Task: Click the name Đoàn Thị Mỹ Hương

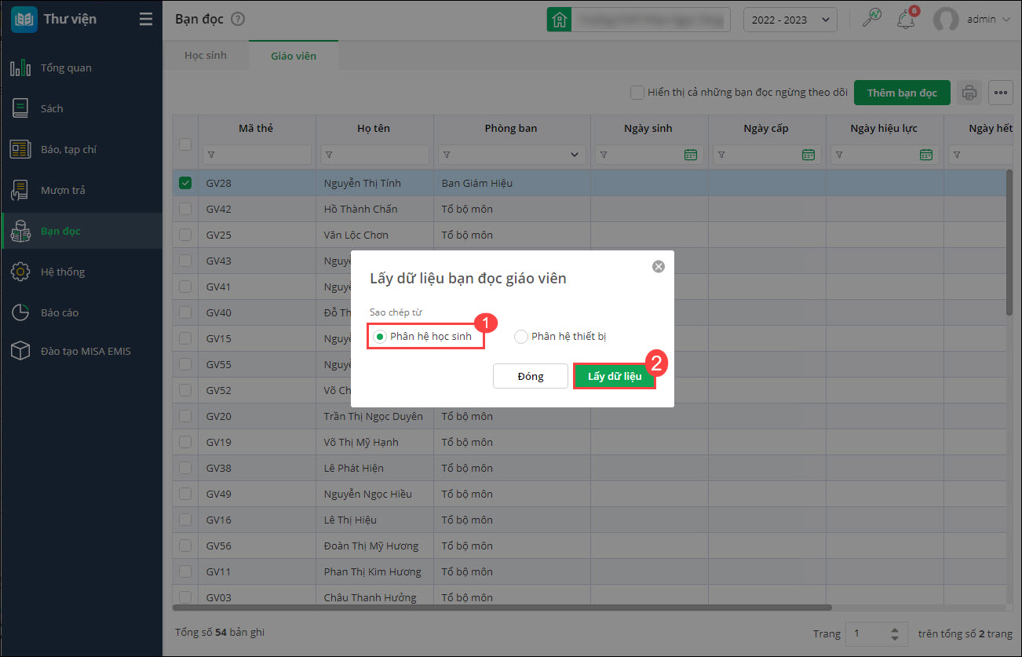Action: click(371, 546)
